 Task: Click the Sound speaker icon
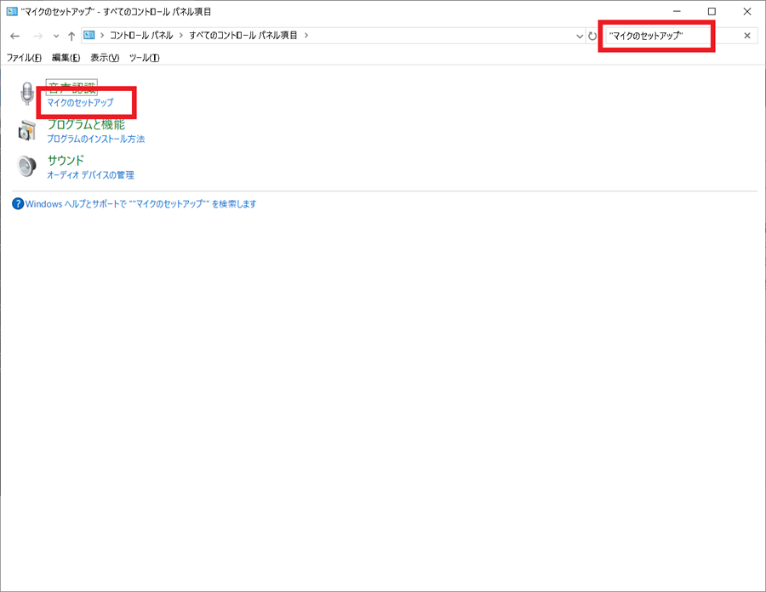[x=28, y=166]
